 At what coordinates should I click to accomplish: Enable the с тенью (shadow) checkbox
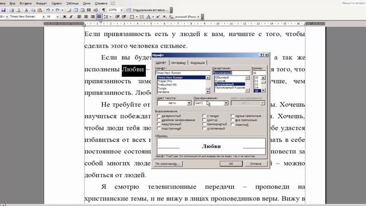tap(204, 116)
